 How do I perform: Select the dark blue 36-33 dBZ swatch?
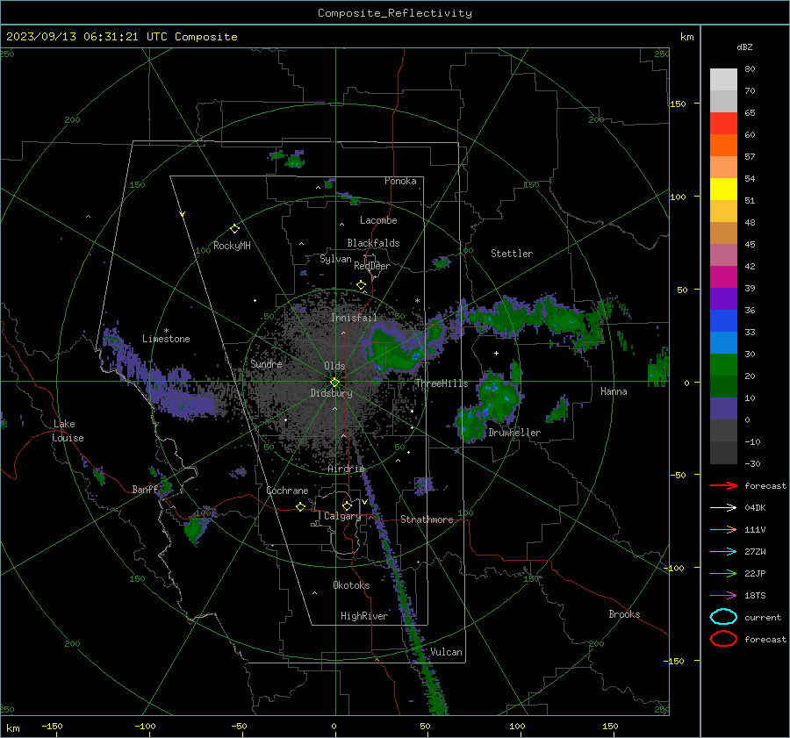point(723,321)
